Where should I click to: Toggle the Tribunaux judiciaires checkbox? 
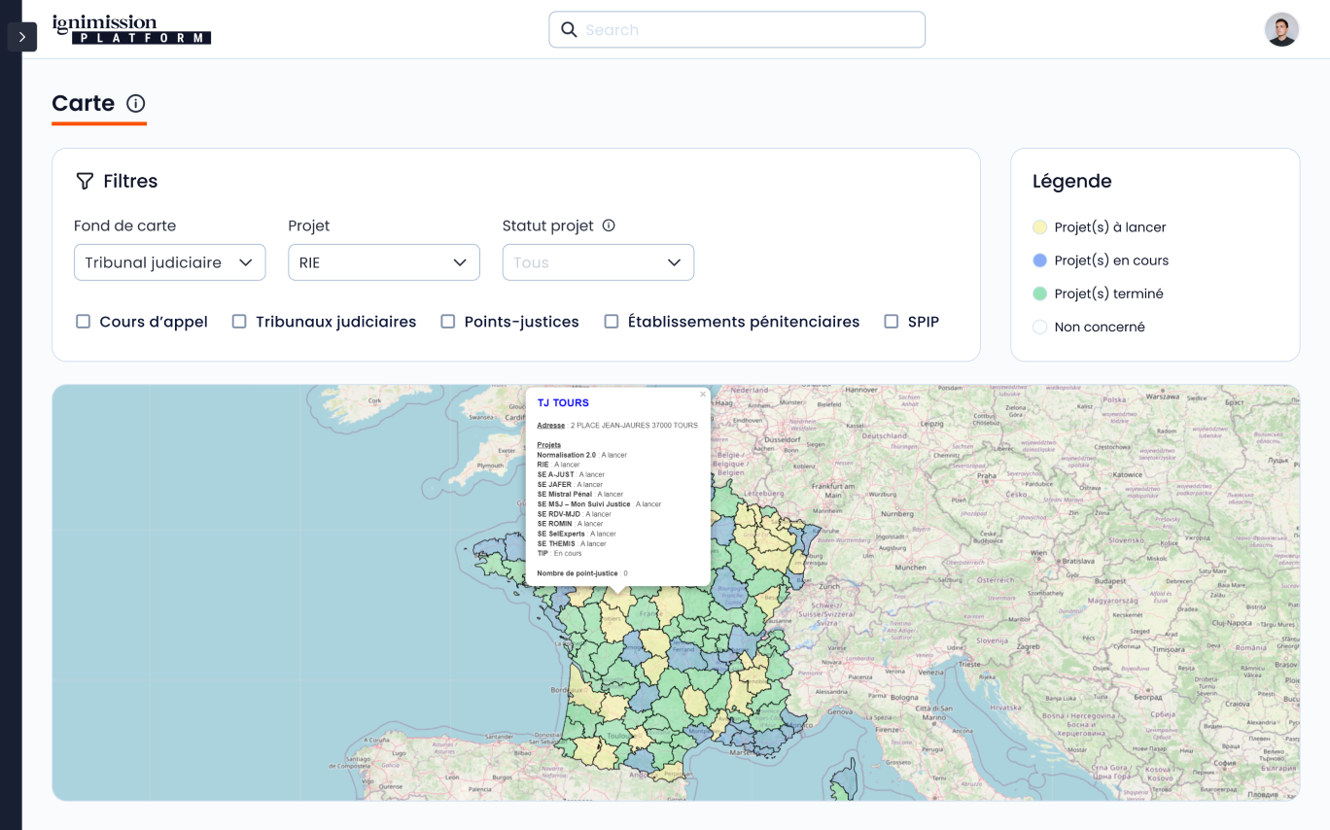coord(239,322)
